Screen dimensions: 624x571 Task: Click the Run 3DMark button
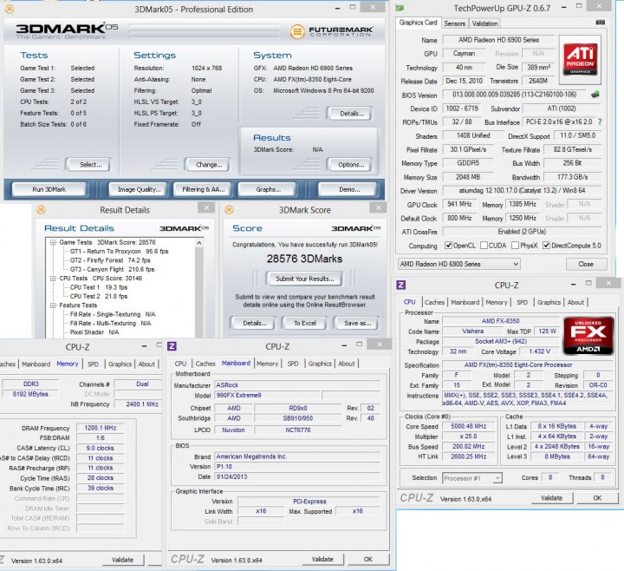[x=49, y=189]
